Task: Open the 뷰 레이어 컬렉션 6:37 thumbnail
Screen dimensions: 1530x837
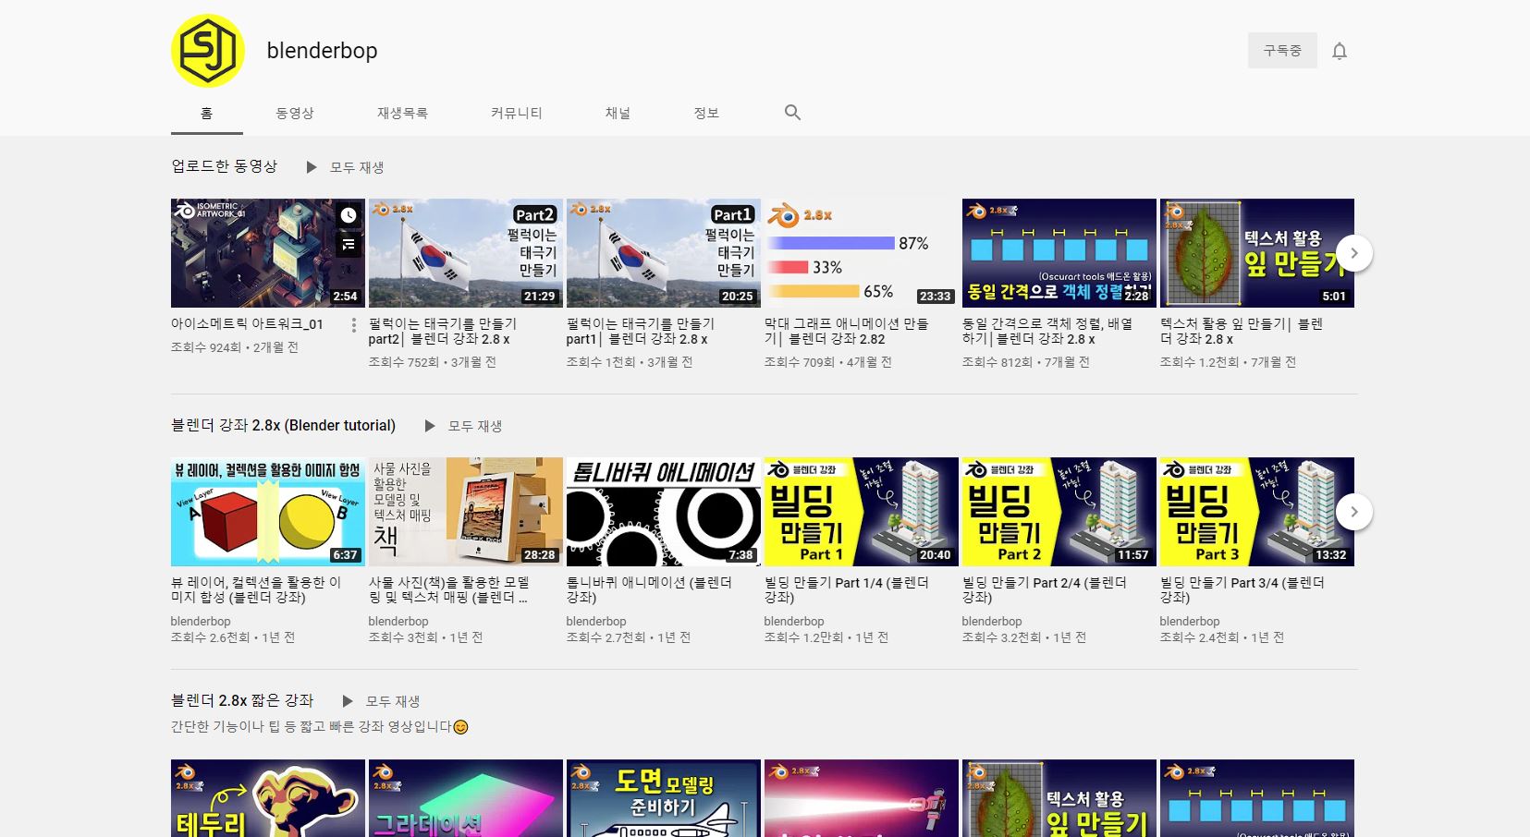Action: [268, 512]
